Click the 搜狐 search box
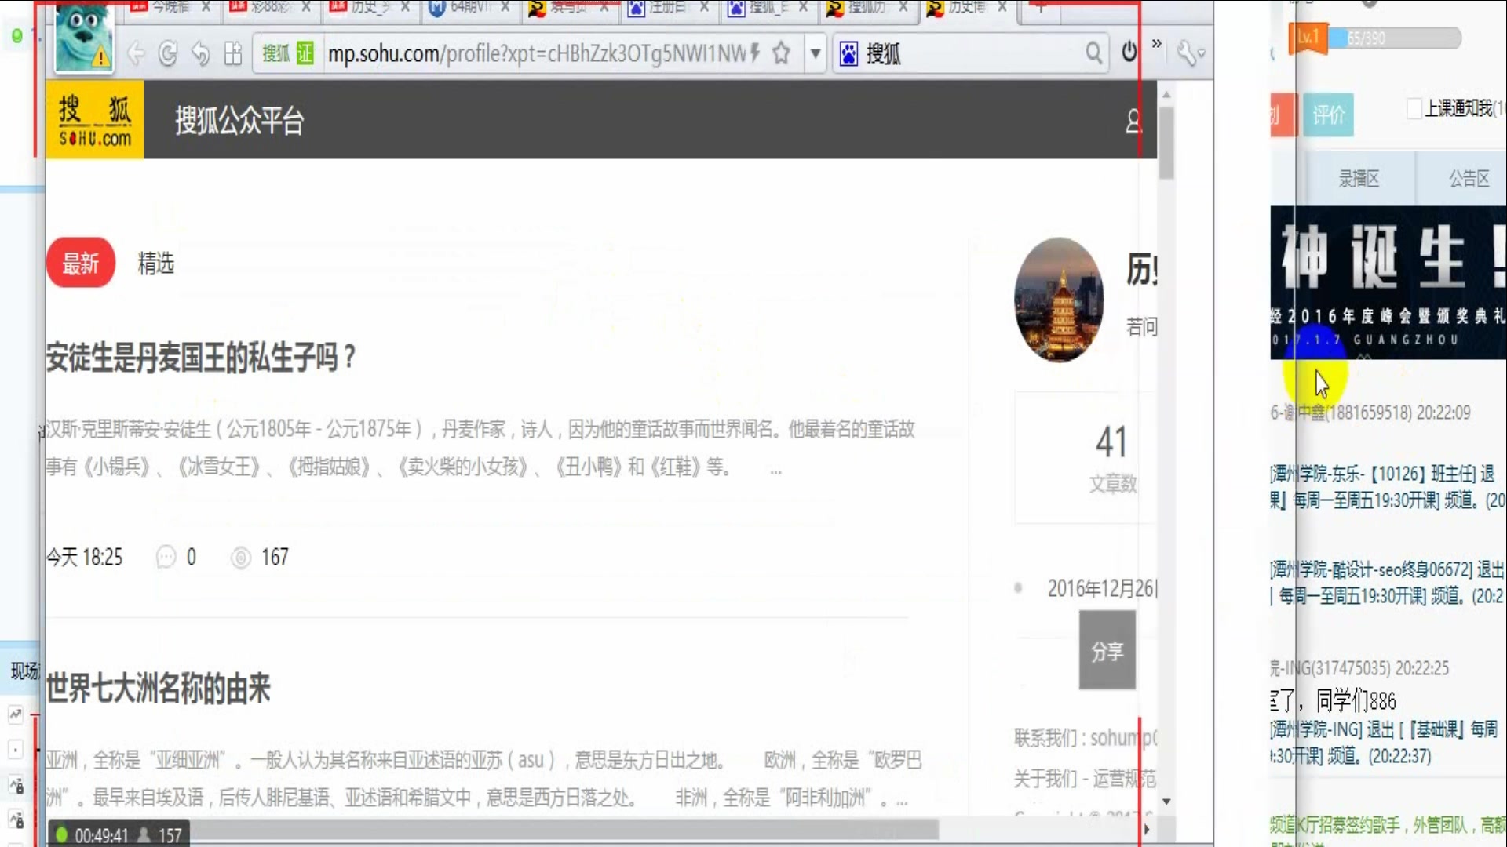Viewport: 1507px width, 847px height. point(972,53)
